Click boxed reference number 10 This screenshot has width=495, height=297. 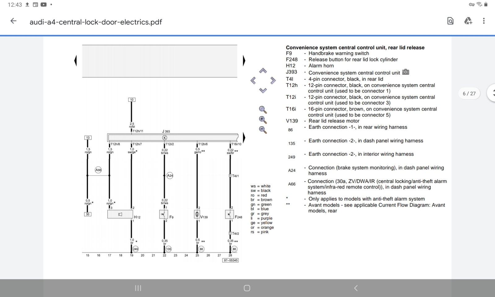click(132, 100)
